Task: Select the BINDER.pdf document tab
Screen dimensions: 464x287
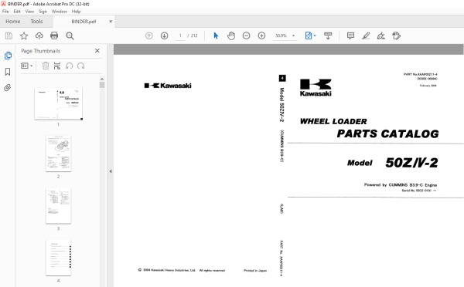Action: [x=84, y=22]
